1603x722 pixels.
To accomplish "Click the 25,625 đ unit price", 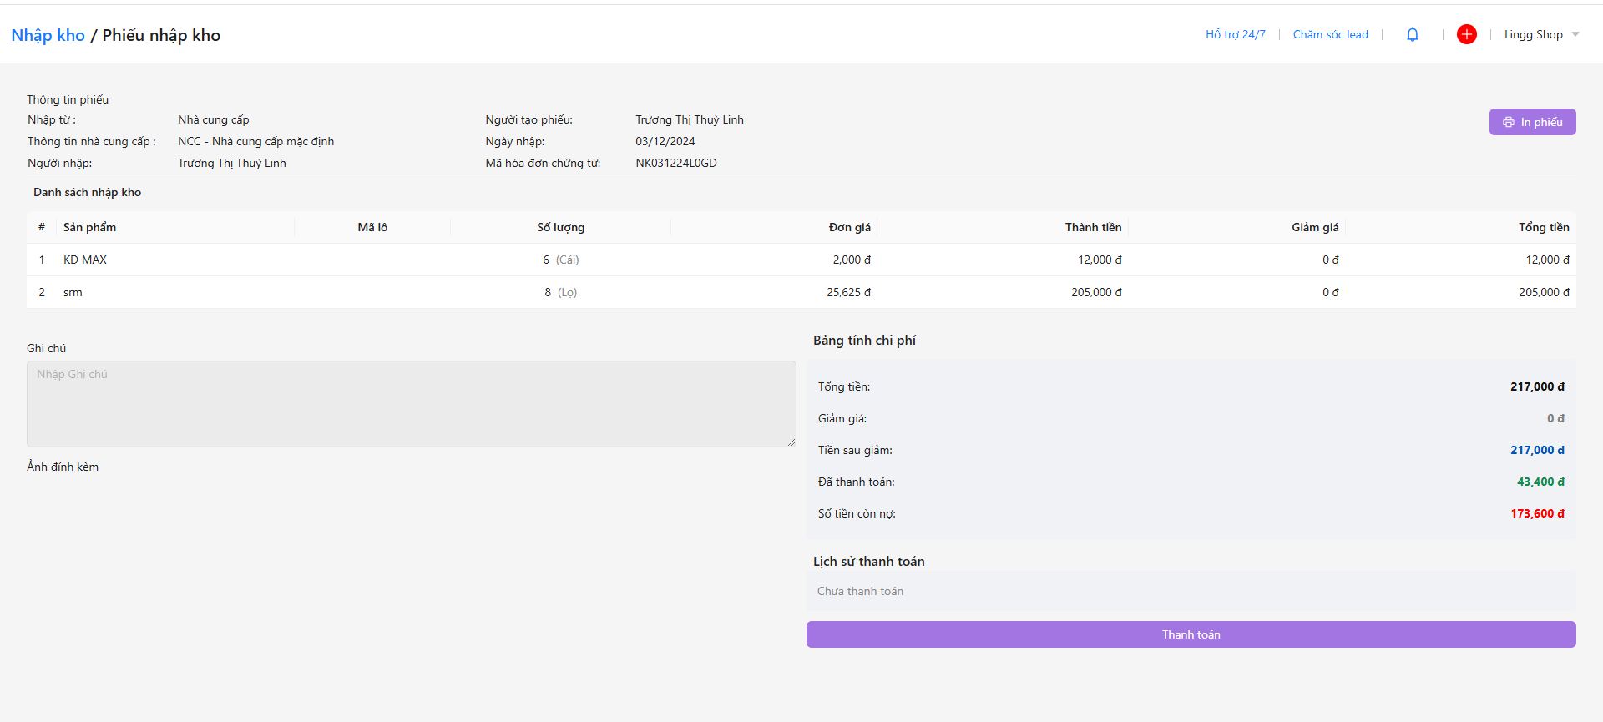I will (849, 292).
